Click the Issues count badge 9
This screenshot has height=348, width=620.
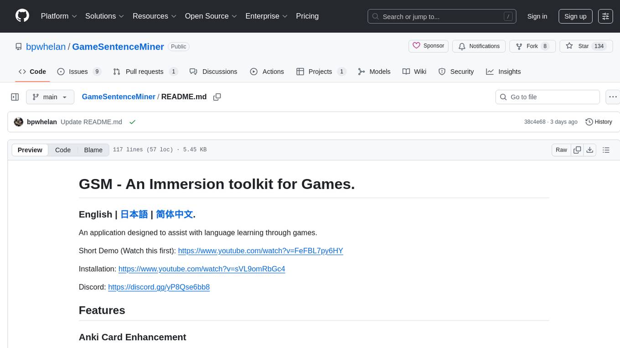point(97,72)
